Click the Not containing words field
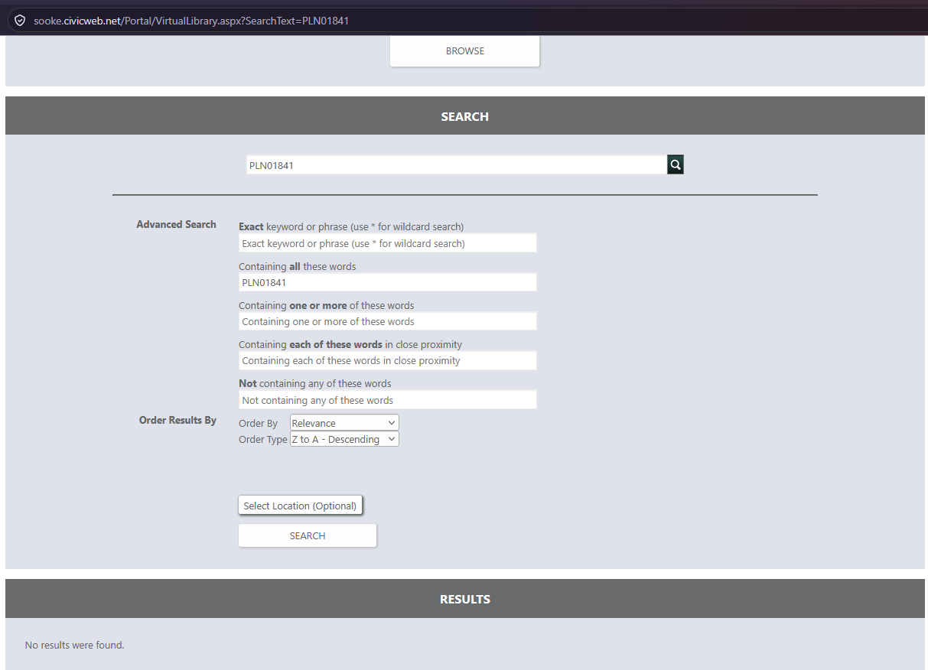Screen dimensions: 928x670 (388, 399)
